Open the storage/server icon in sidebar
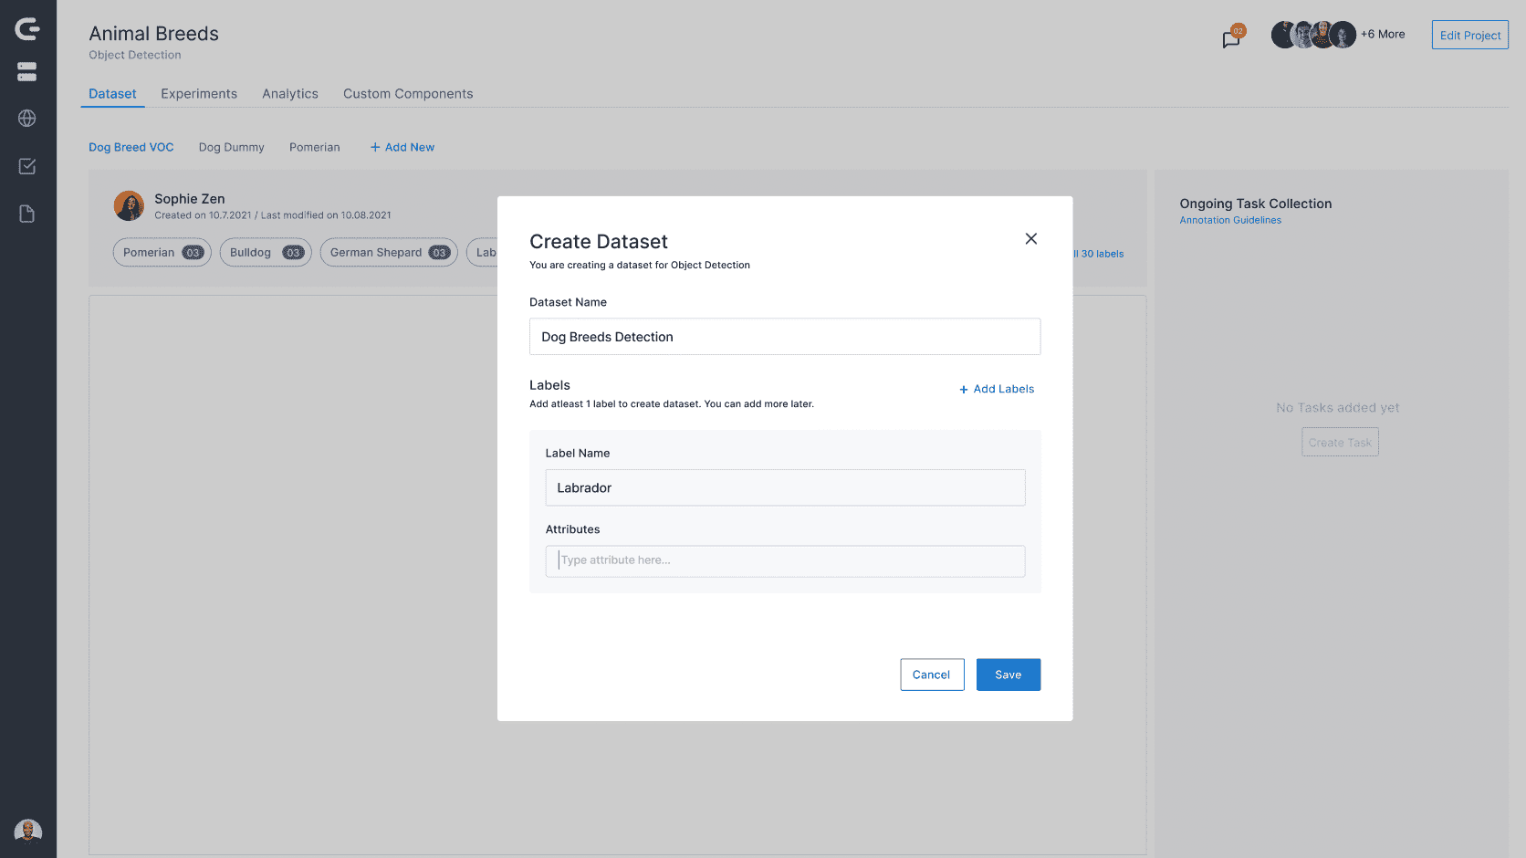Viewport: 1526px width, 858px height. [x=27, y=72]
